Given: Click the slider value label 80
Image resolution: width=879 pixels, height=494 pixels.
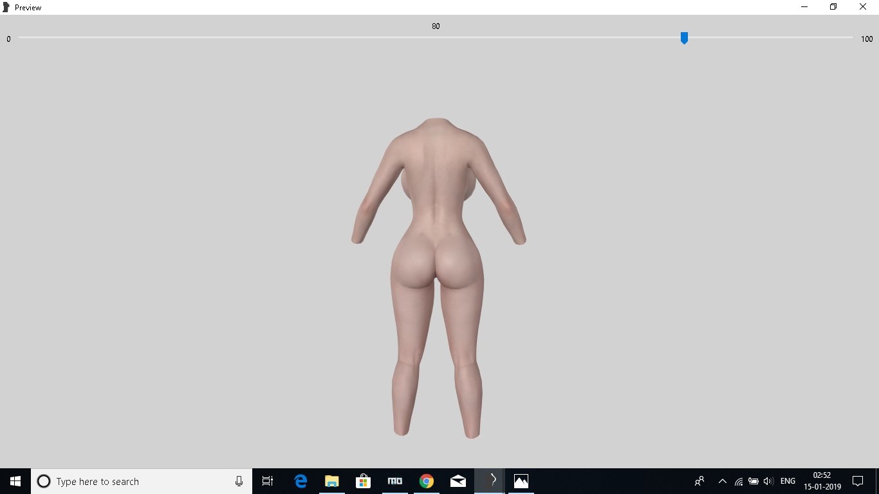Looking at the screenshot, I should tap(436, 26).
